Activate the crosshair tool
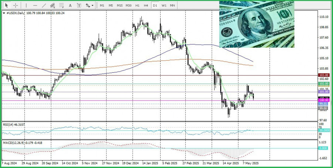The image size is (333, 168). pyautogui.click(x=16, y=6)
